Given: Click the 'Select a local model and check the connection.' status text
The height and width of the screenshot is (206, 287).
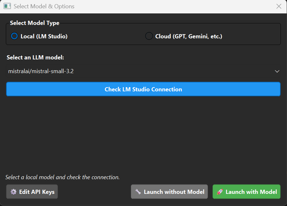Looking at the screenshot, I should [62, 177].
